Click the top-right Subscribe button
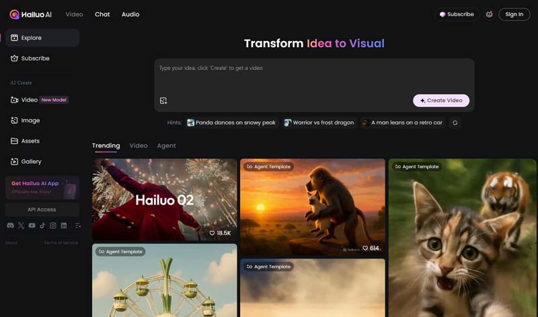 click(457, 14)
